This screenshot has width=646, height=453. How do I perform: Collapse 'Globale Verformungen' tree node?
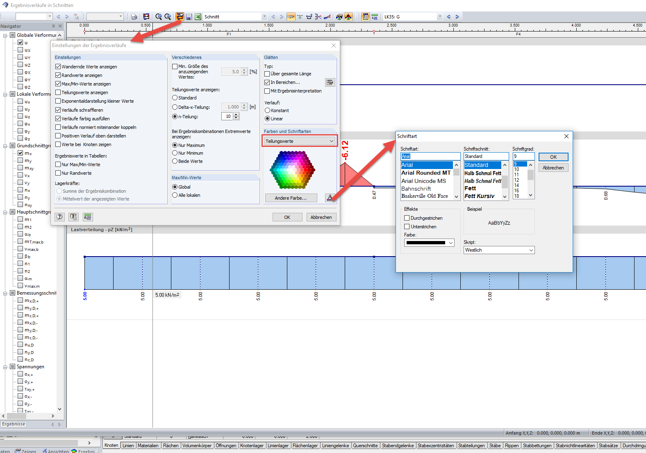click(5, 35)
